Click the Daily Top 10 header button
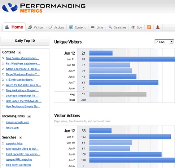Viewport: 175px width, 168px height. tap(25, 41)
